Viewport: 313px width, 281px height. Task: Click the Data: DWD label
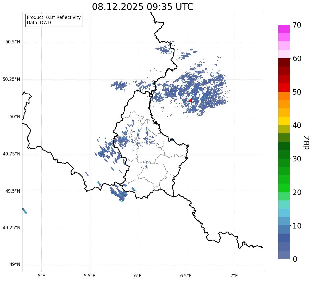(x=39, y=23)
